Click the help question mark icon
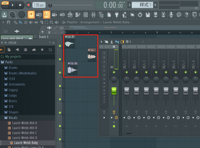The width and height of the screenshot is (200, 148). (x=187, y=15)
